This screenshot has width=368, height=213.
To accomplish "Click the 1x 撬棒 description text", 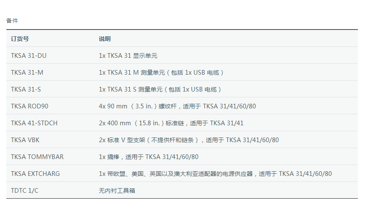I will point(149,157).
